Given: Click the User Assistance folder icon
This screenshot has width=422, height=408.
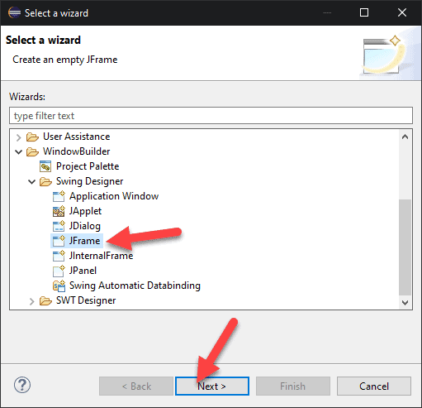Looking at the screenshot, I should (x=32, y=137).
